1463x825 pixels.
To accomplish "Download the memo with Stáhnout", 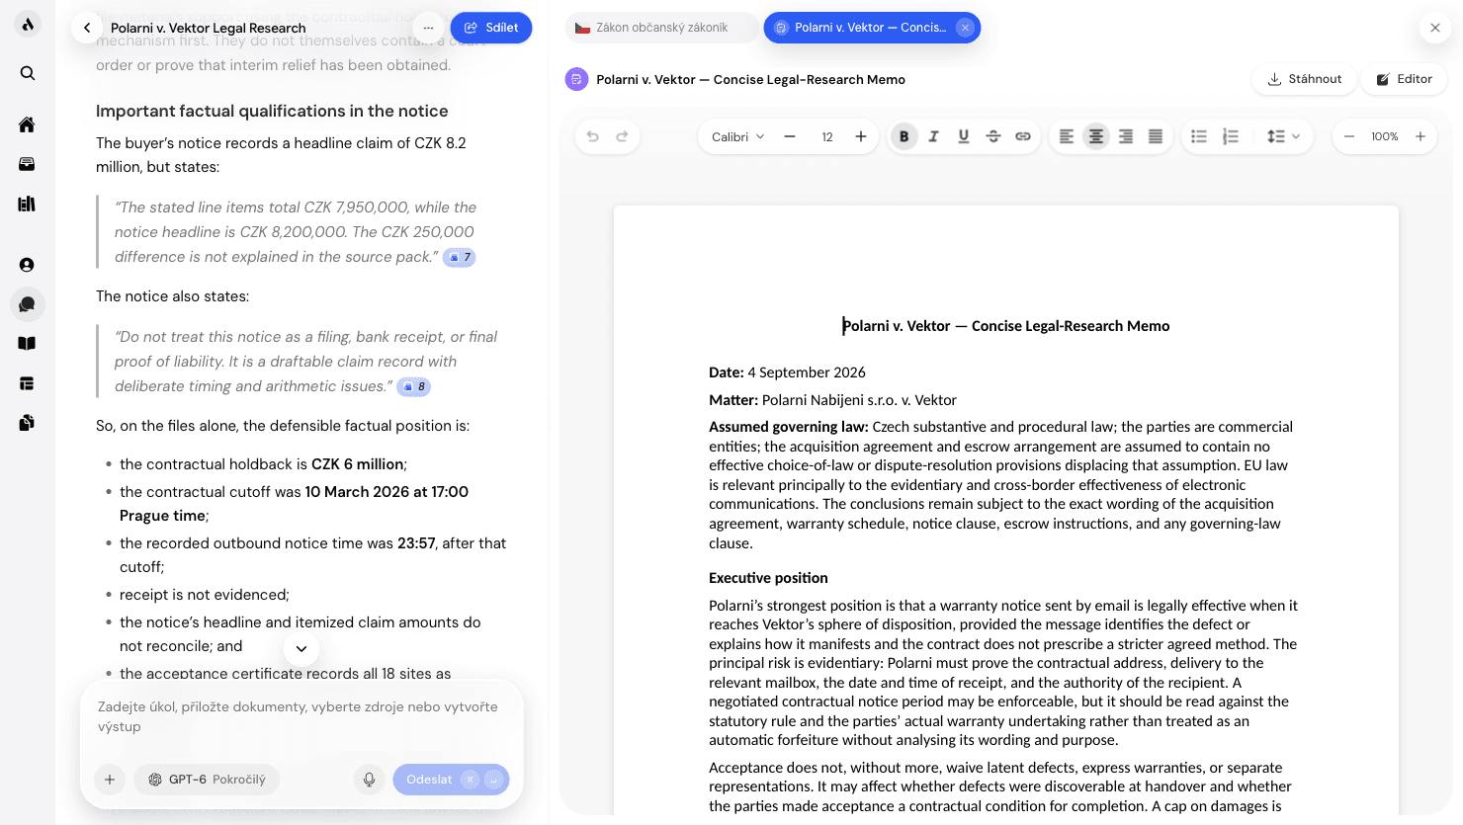I will (x=1305, y=79).
